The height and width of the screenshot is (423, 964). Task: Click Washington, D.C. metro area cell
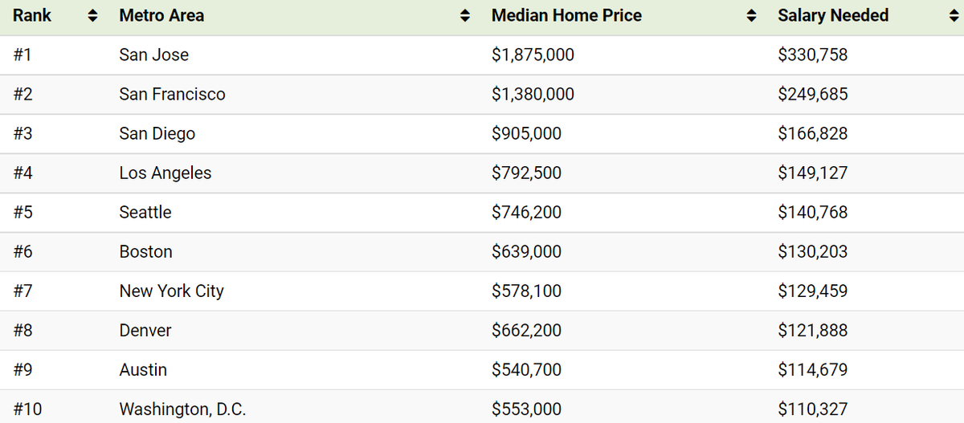click(x=182, y=409)
